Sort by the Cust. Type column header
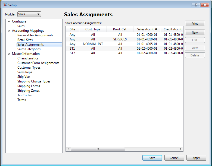Viewport: 212px width, 166px height. pos(93,29)
